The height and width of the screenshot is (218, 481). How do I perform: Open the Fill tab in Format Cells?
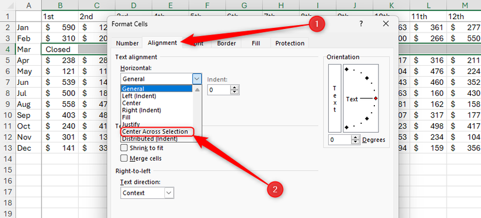[256, 43]
